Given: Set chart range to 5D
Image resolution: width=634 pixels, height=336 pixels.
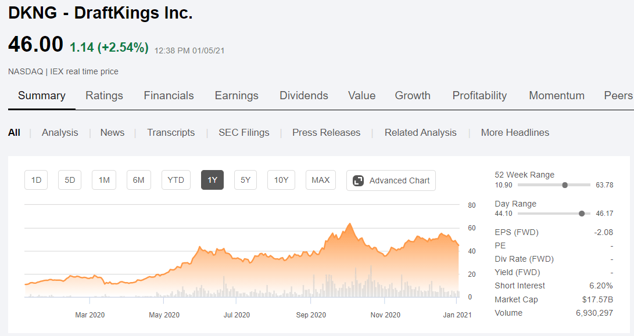Looking at the screenshot, I should tap(70, 180).
